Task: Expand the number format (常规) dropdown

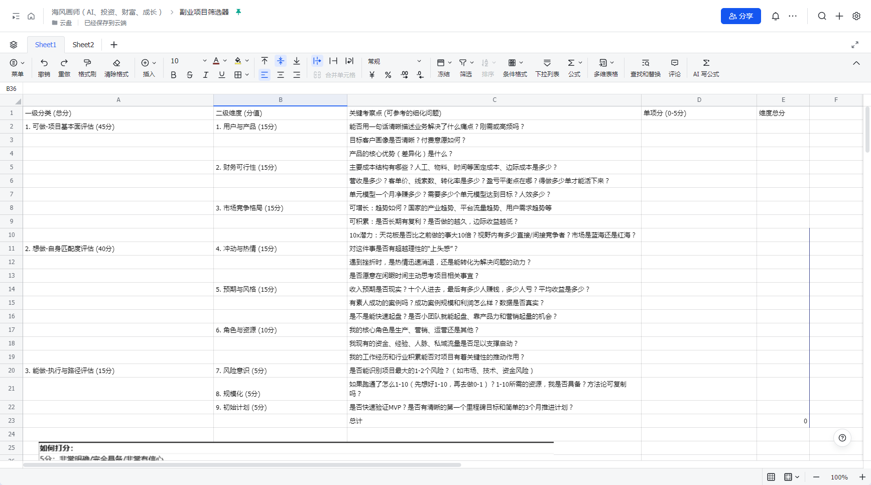Action: click(419, 61)
